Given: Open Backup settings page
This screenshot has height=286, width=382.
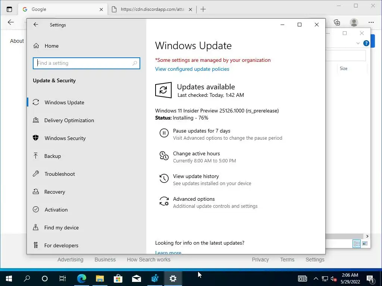Looking at the screenshot, I should (52, 156).
